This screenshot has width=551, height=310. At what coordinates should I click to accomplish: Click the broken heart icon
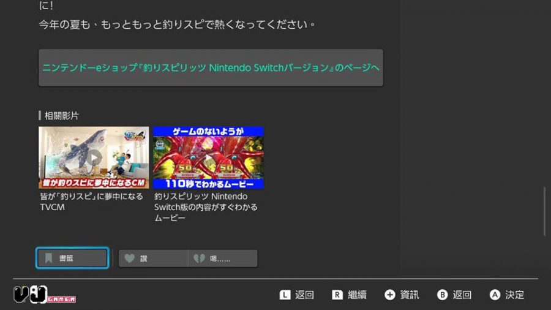coord(199,259)
